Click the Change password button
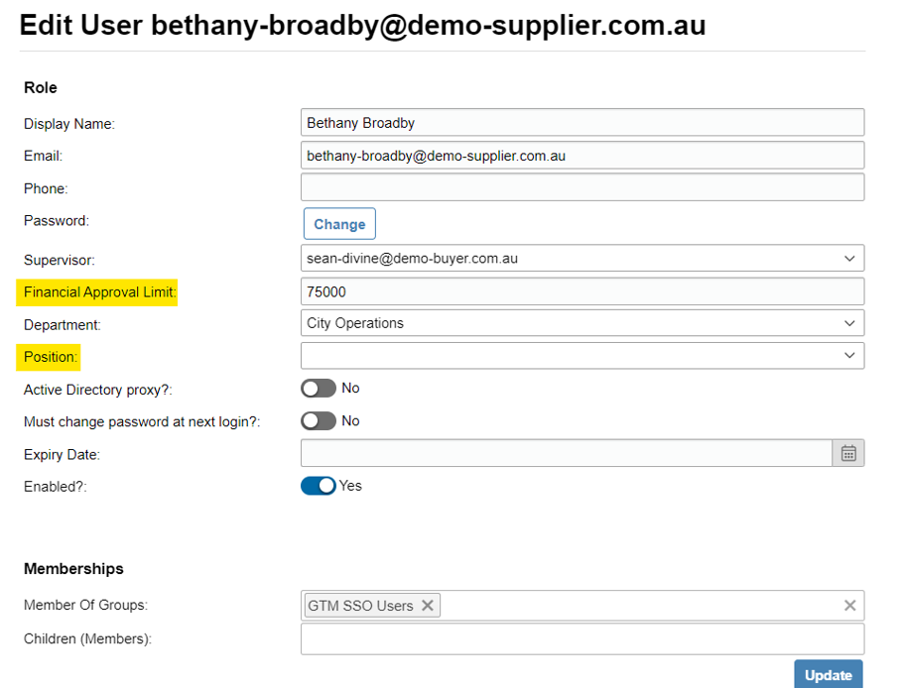 pyautogui.click(x=339, y=224)
